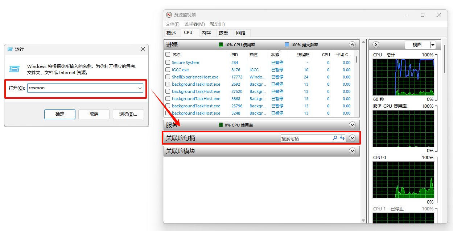Click the Resource Monitor title bar icon
Image resolution: width=453 pixels, height=231 pixels.
pos(169,15)
